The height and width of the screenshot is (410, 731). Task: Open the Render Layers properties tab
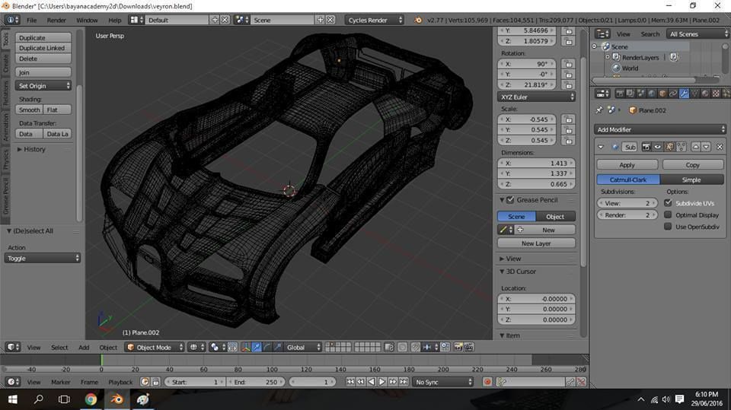pyautogui.click(x=630, y=94)
